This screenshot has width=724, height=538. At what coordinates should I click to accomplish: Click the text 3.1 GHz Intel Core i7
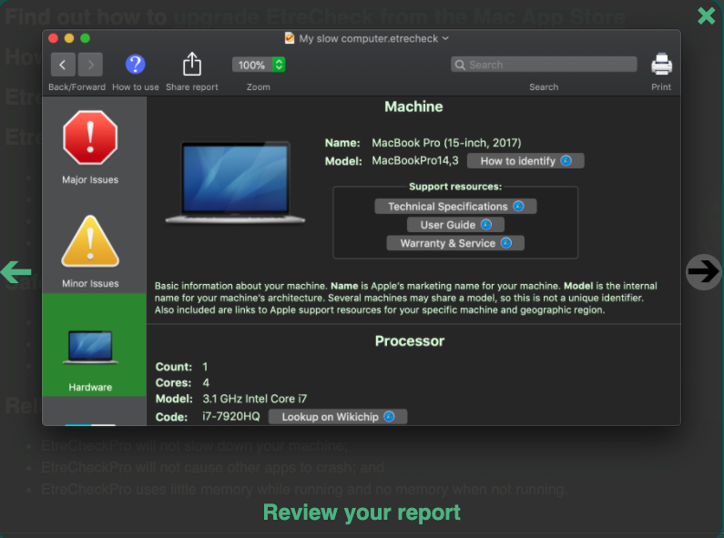click(x=255, y=399)
